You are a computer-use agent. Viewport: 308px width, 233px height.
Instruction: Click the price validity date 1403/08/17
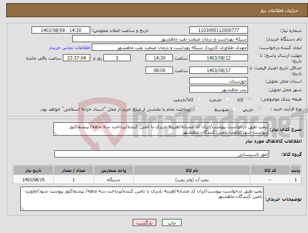219,70
